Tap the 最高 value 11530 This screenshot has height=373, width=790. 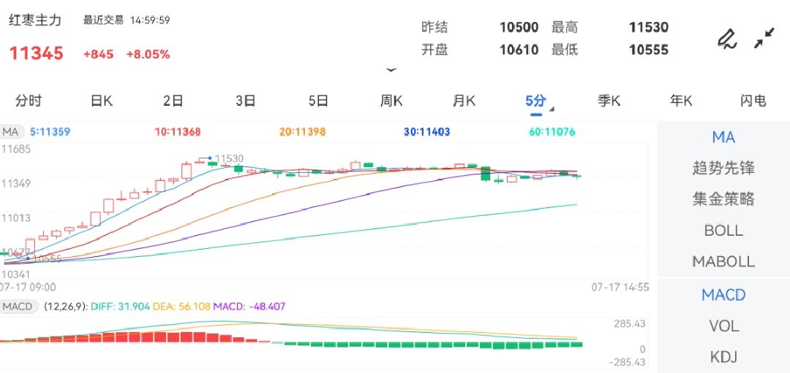[648, 27]
